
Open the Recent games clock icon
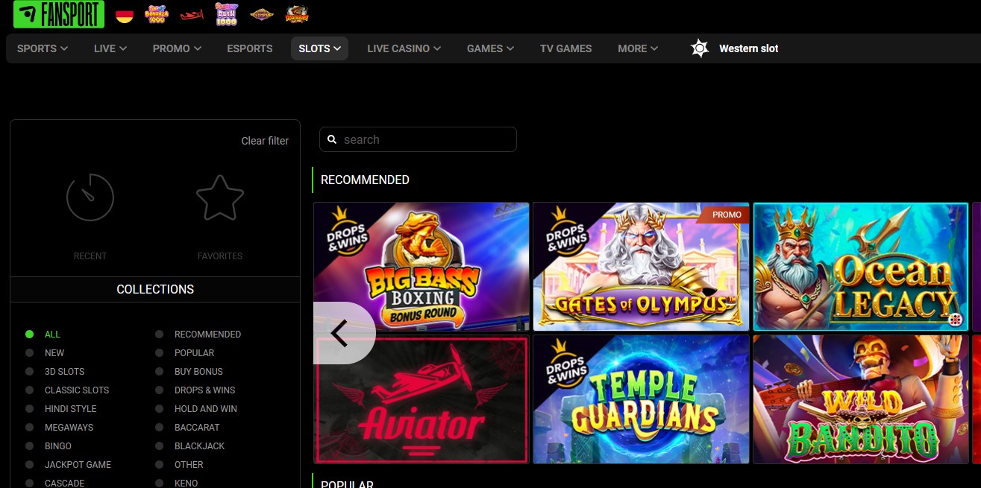point(90,197)
